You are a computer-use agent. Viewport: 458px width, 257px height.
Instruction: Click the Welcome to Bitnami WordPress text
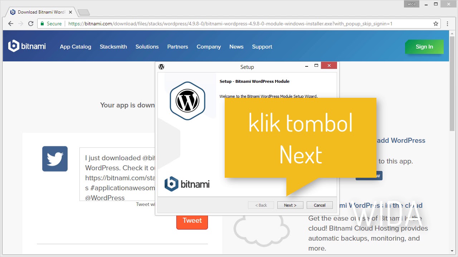point(268,96)
